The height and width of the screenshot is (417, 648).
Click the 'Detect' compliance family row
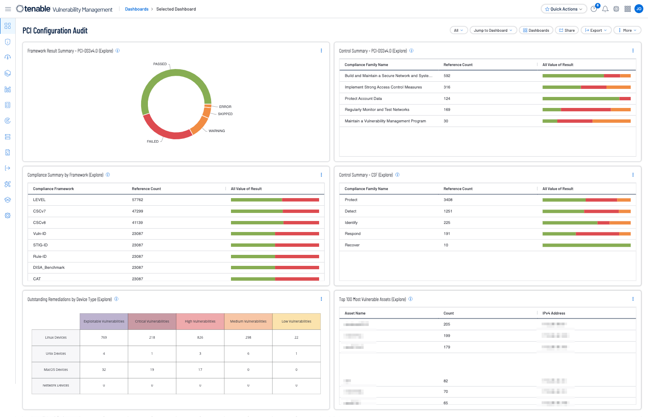pyautogui.click(x=488, y=211)
